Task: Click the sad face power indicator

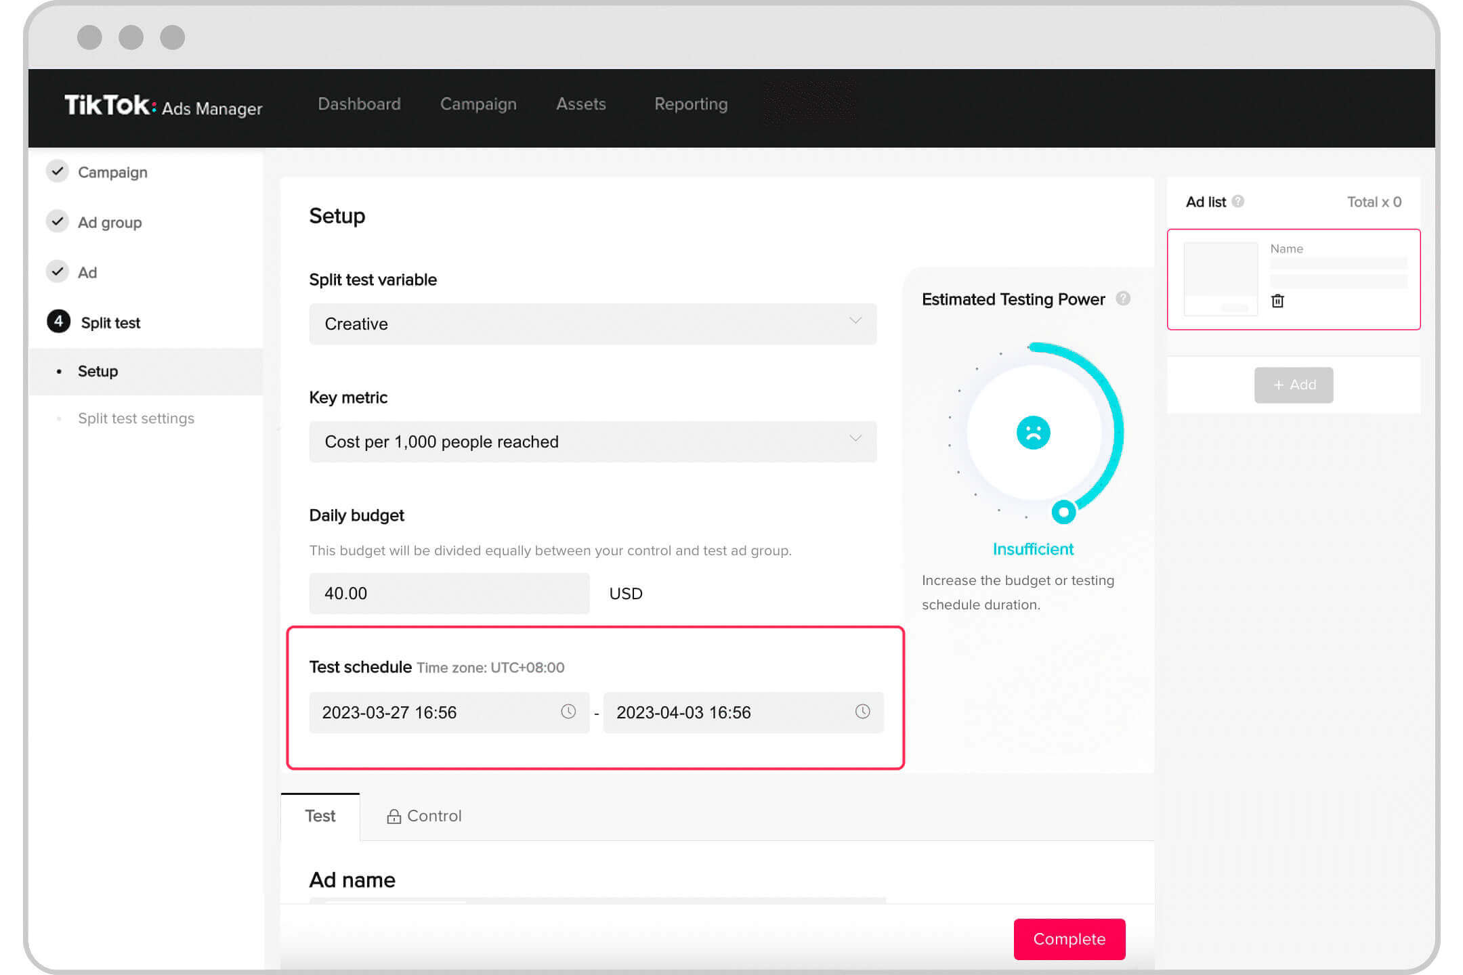Action: (x=1033, y=433)
